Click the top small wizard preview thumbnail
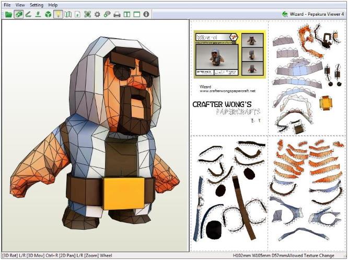This screenshot has height=260, width=348. point(252,40)
